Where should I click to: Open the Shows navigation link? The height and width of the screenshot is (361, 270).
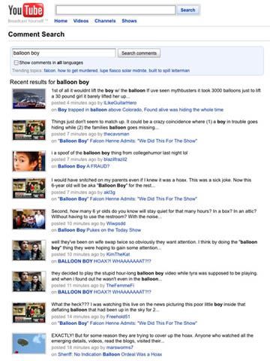pyautogui.click(x=129, y=21)
